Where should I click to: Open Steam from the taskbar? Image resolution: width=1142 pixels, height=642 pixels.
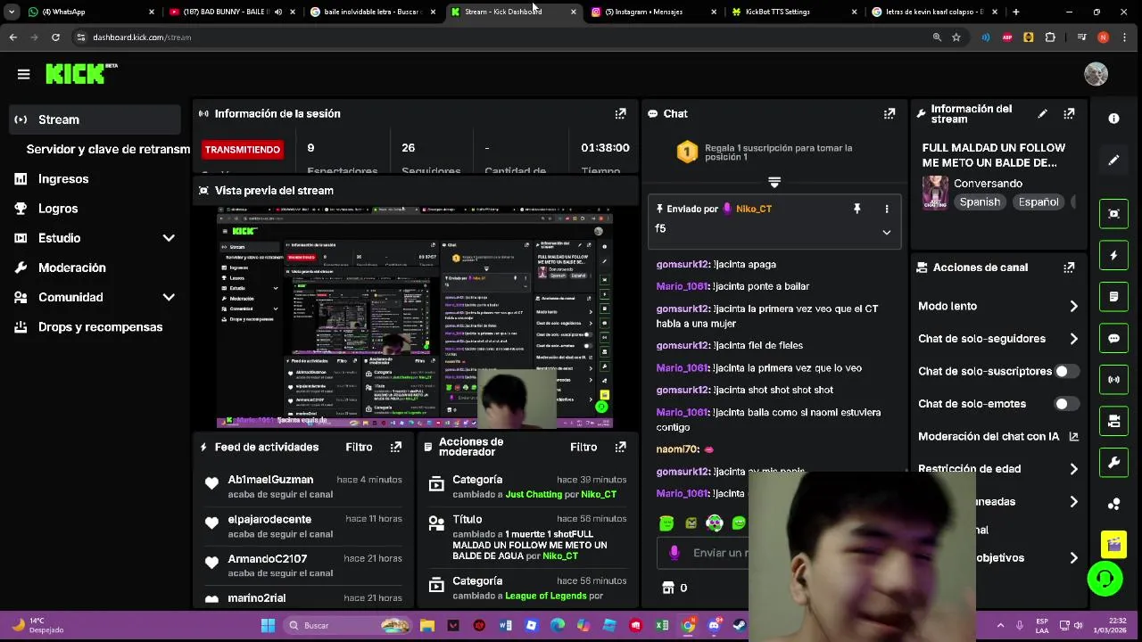[740, 625]
